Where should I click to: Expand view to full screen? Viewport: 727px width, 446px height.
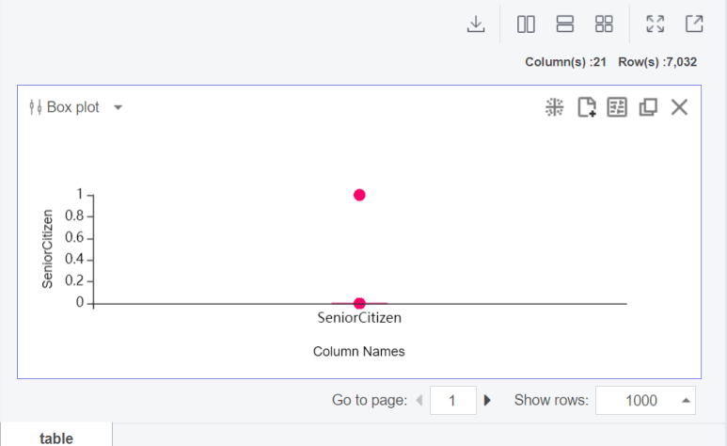pyautogui.click(x=656, y=24)
